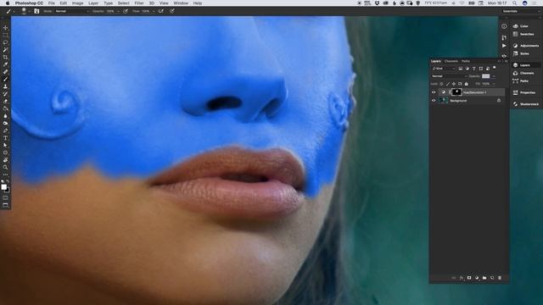Select the Lasso tool
The height and width of the screenshot is (305, 543).
click(x=5, y=42)
